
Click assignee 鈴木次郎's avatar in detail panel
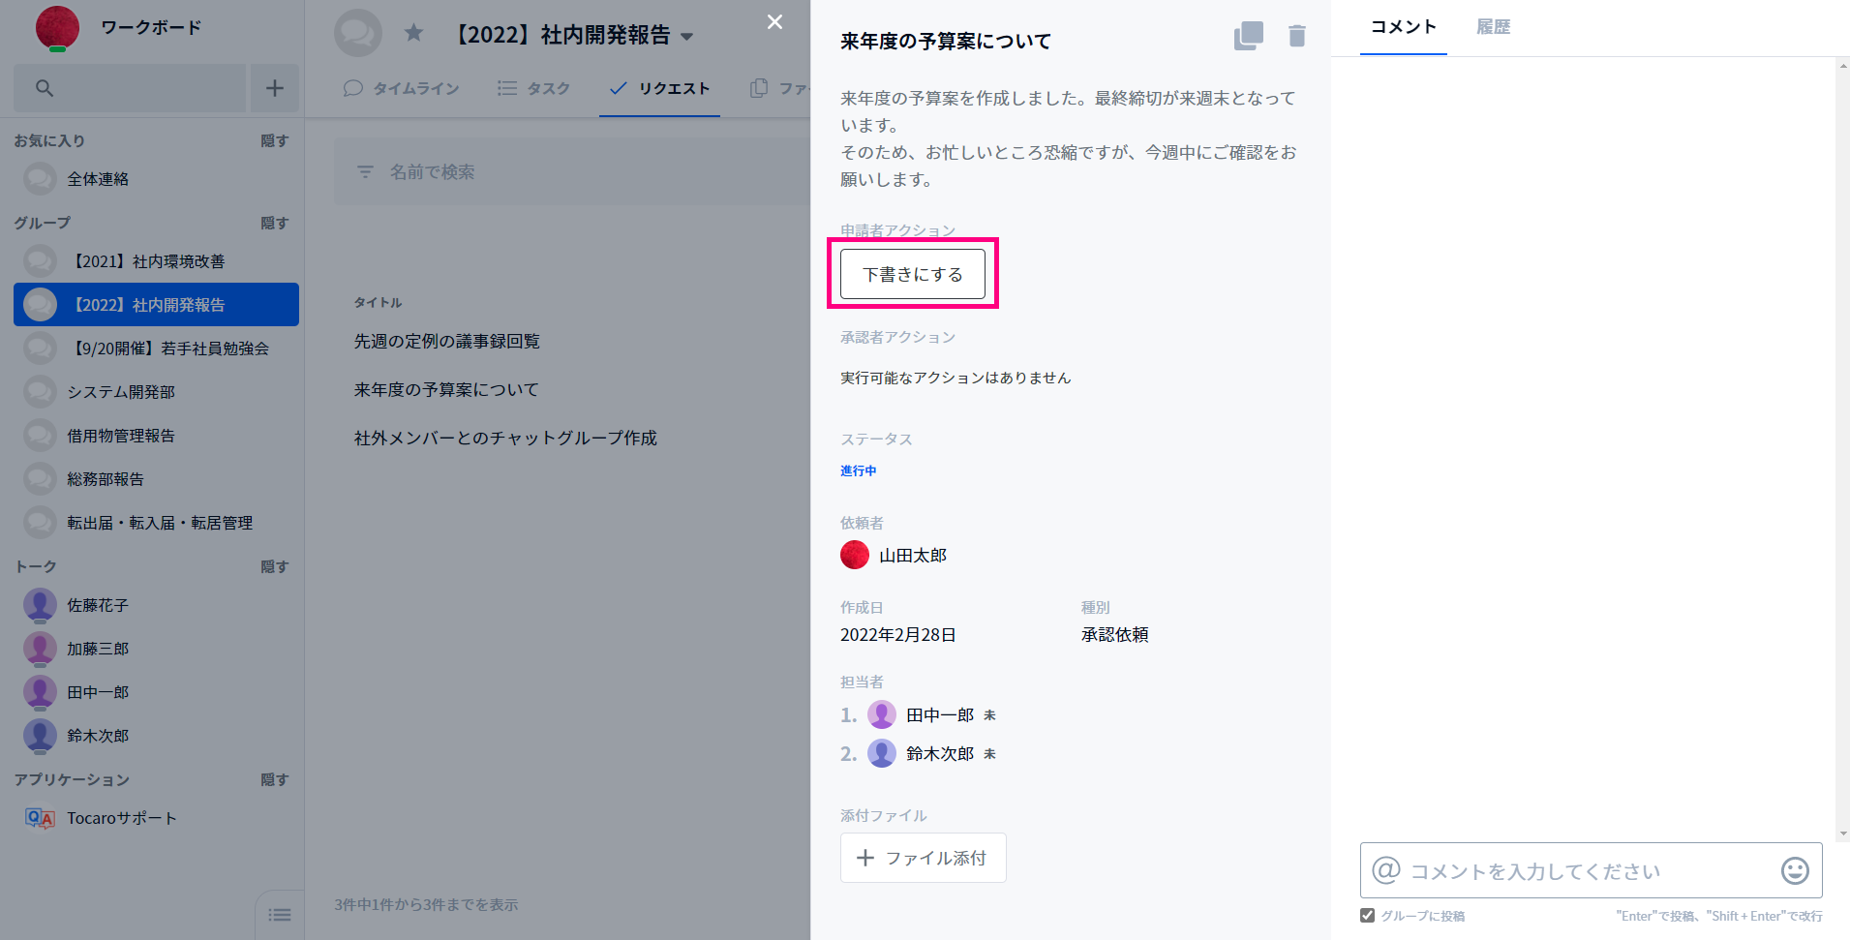pyautogui.click(x=881, y=753)
